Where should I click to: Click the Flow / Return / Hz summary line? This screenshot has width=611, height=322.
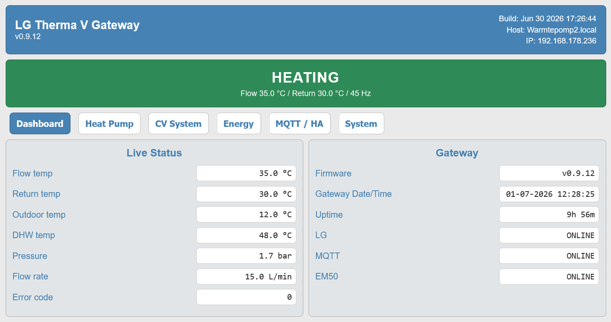(x=305, y=93)
